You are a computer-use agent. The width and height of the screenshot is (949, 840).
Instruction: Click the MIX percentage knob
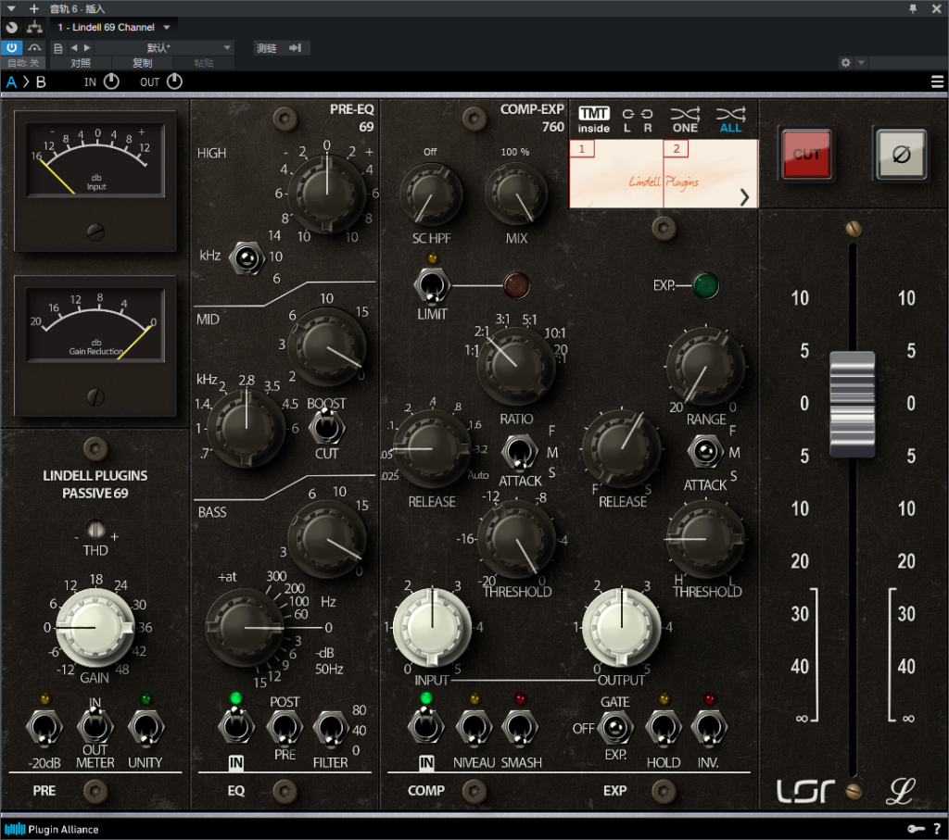point(516,194)
